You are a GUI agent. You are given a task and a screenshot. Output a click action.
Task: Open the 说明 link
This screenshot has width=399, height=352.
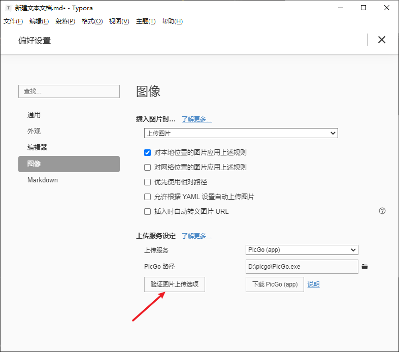tap(314, 284)
